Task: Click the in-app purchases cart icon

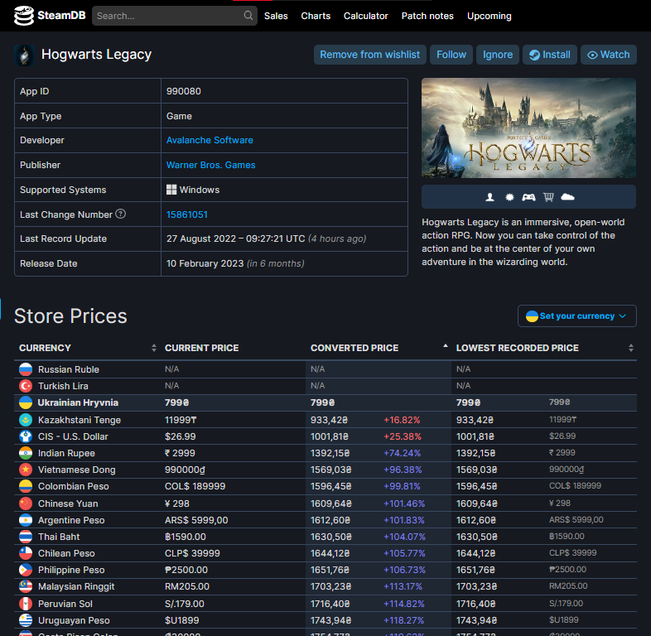Action: 548,197
